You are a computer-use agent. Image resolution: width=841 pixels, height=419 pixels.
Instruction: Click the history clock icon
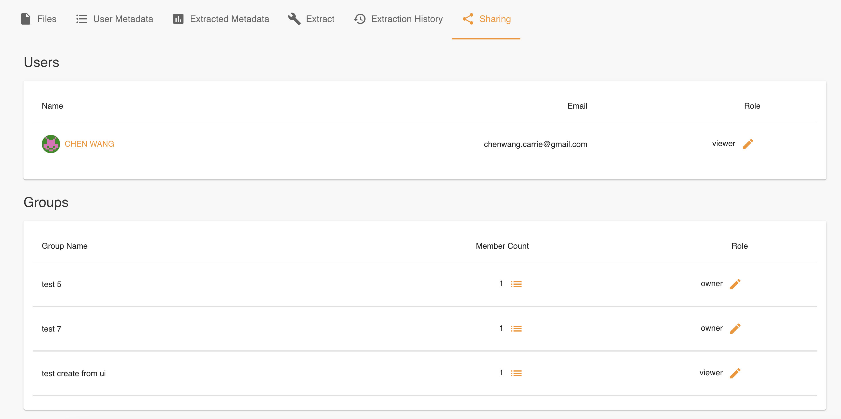[x=360, y=19]
